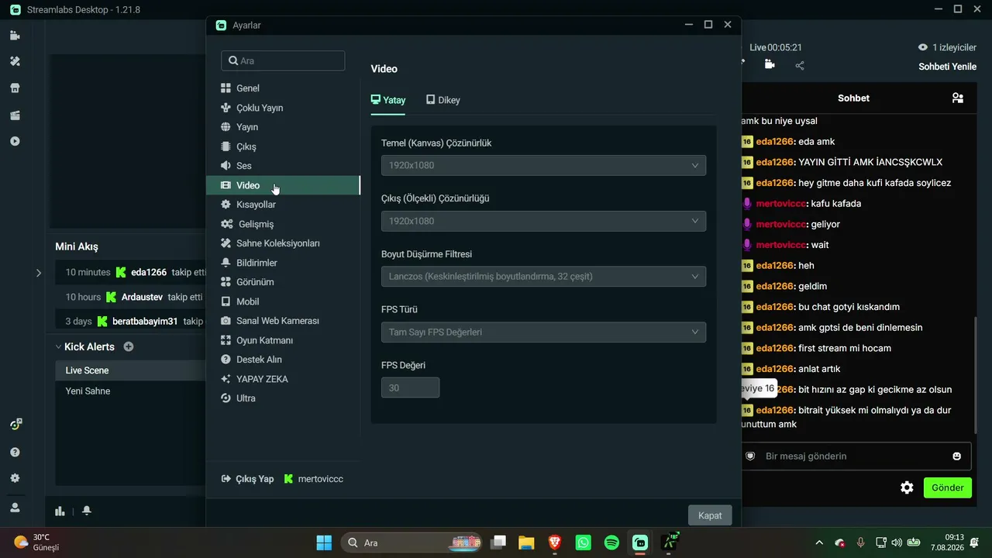Click Çıkış Yap to log out
The width and height of the screenshot is (992, 558).
[x=248, y=479]
